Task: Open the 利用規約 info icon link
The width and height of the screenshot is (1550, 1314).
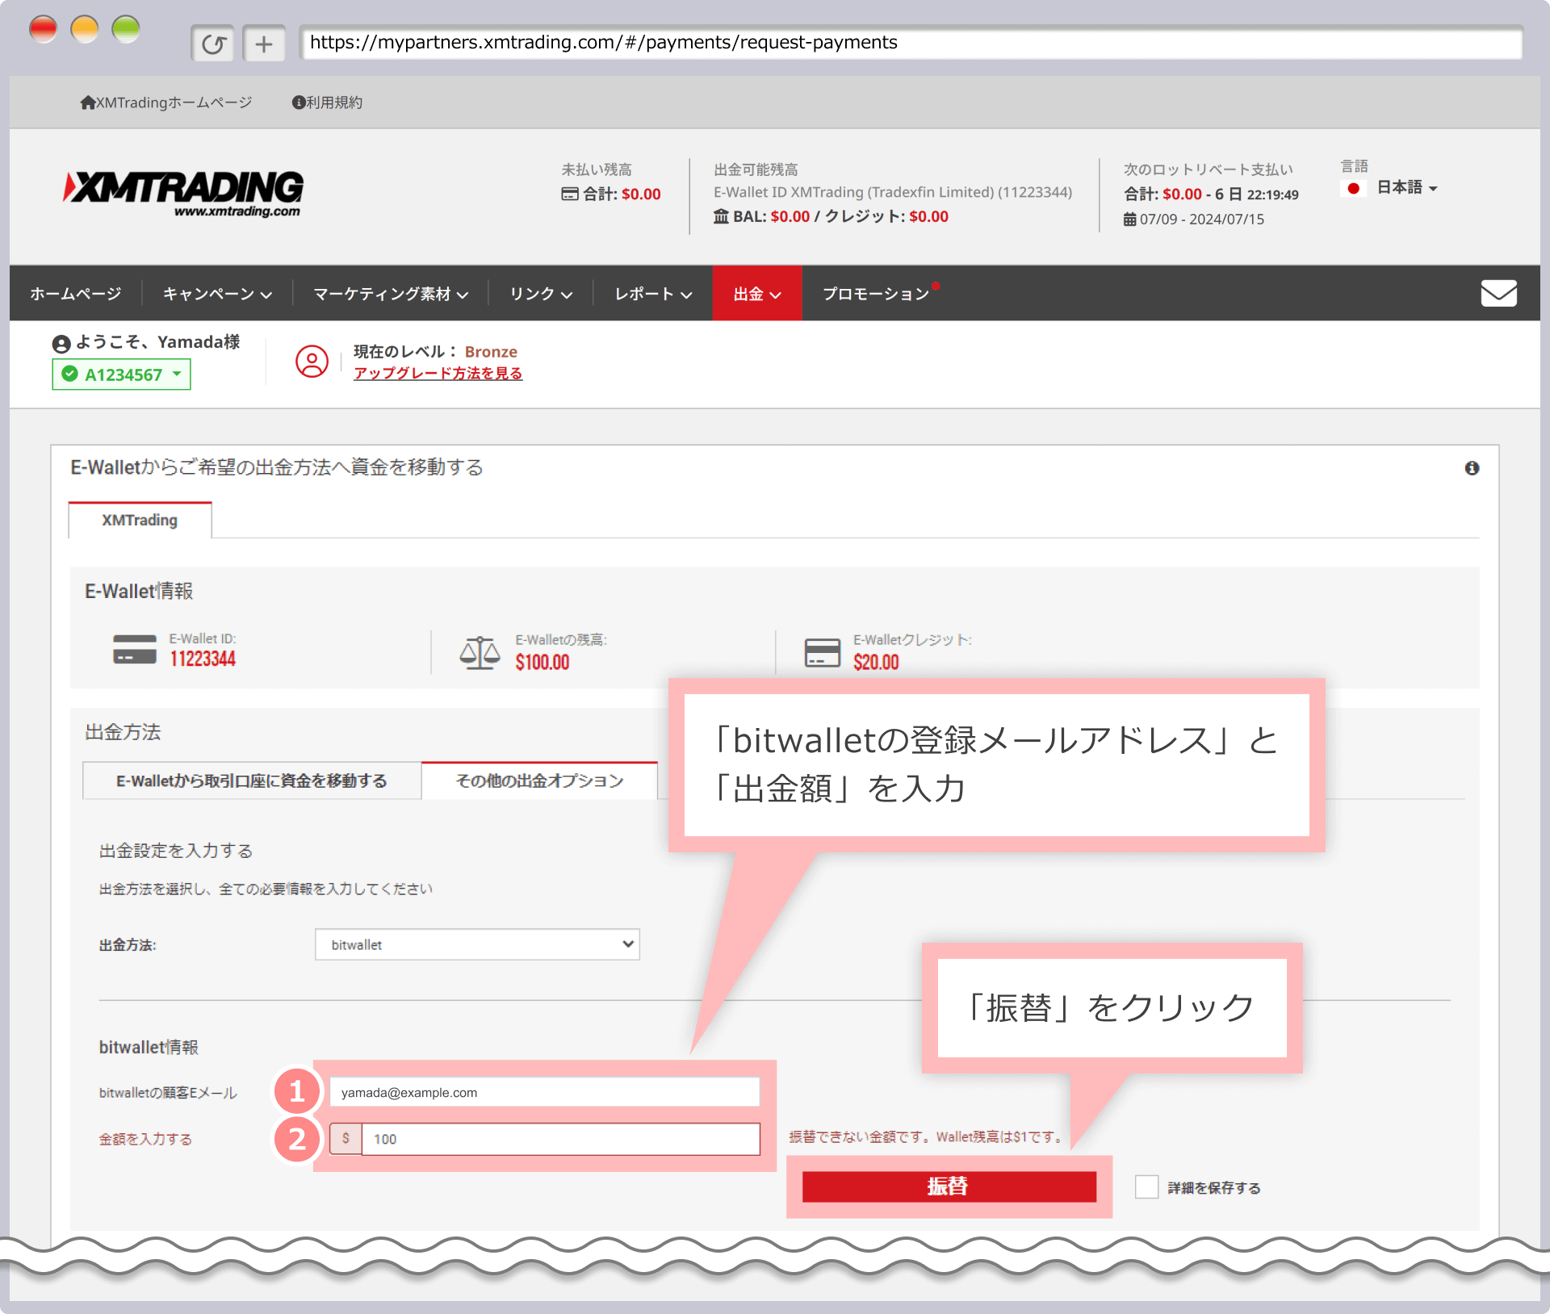Action: pos(298,103)
